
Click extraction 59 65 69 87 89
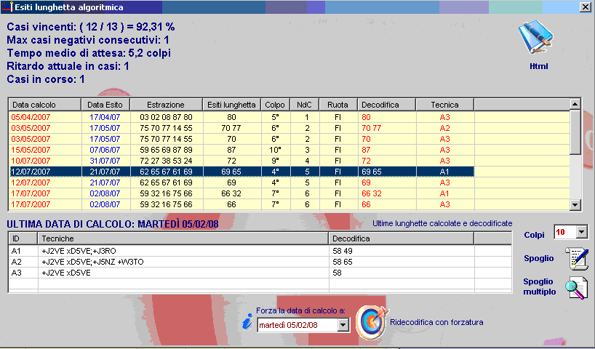[166, 150]
